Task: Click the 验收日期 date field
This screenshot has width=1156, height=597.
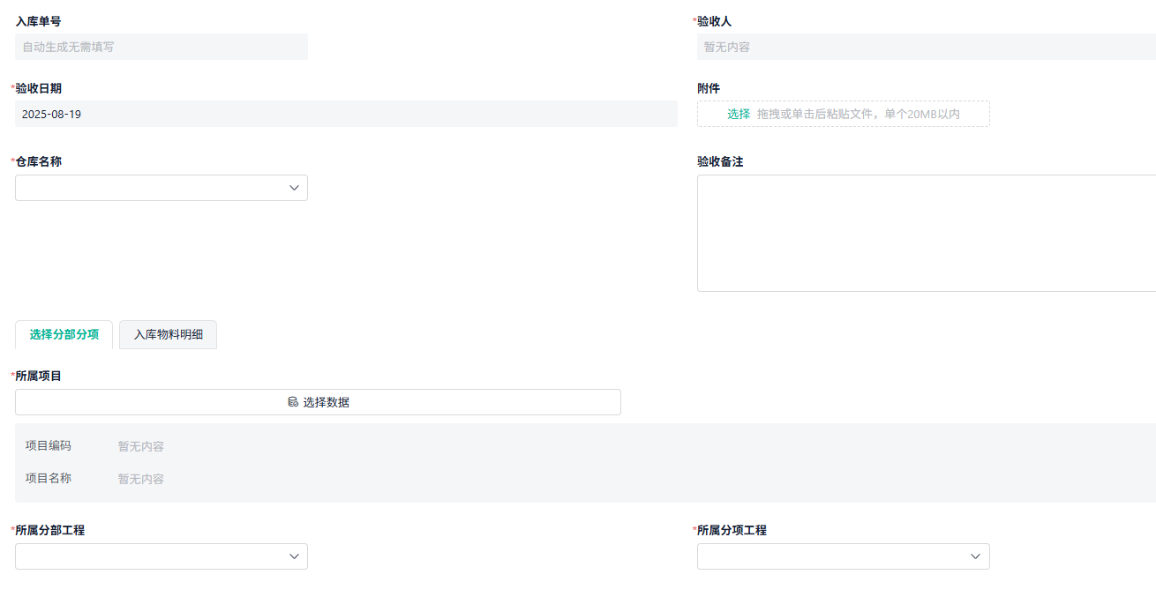Action: click(346, 114)
